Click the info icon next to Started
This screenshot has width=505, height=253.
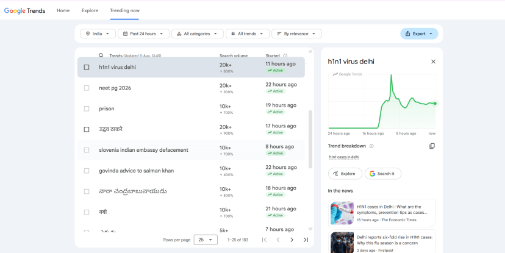[x=285, y=55]
